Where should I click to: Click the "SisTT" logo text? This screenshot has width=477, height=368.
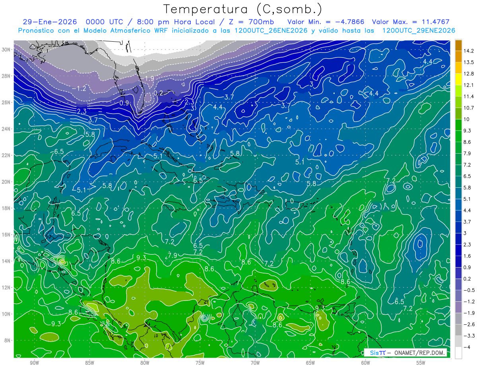pos(377,353)
